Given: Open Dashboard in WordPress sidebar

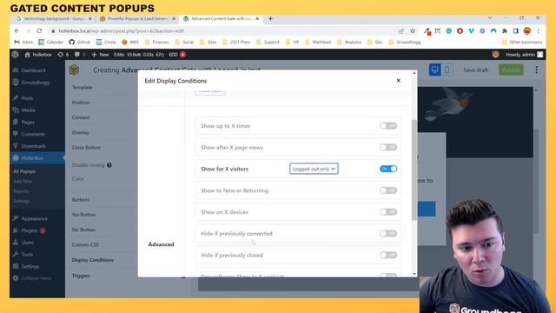Looking at the screenshot, I should tap(33, 70).
